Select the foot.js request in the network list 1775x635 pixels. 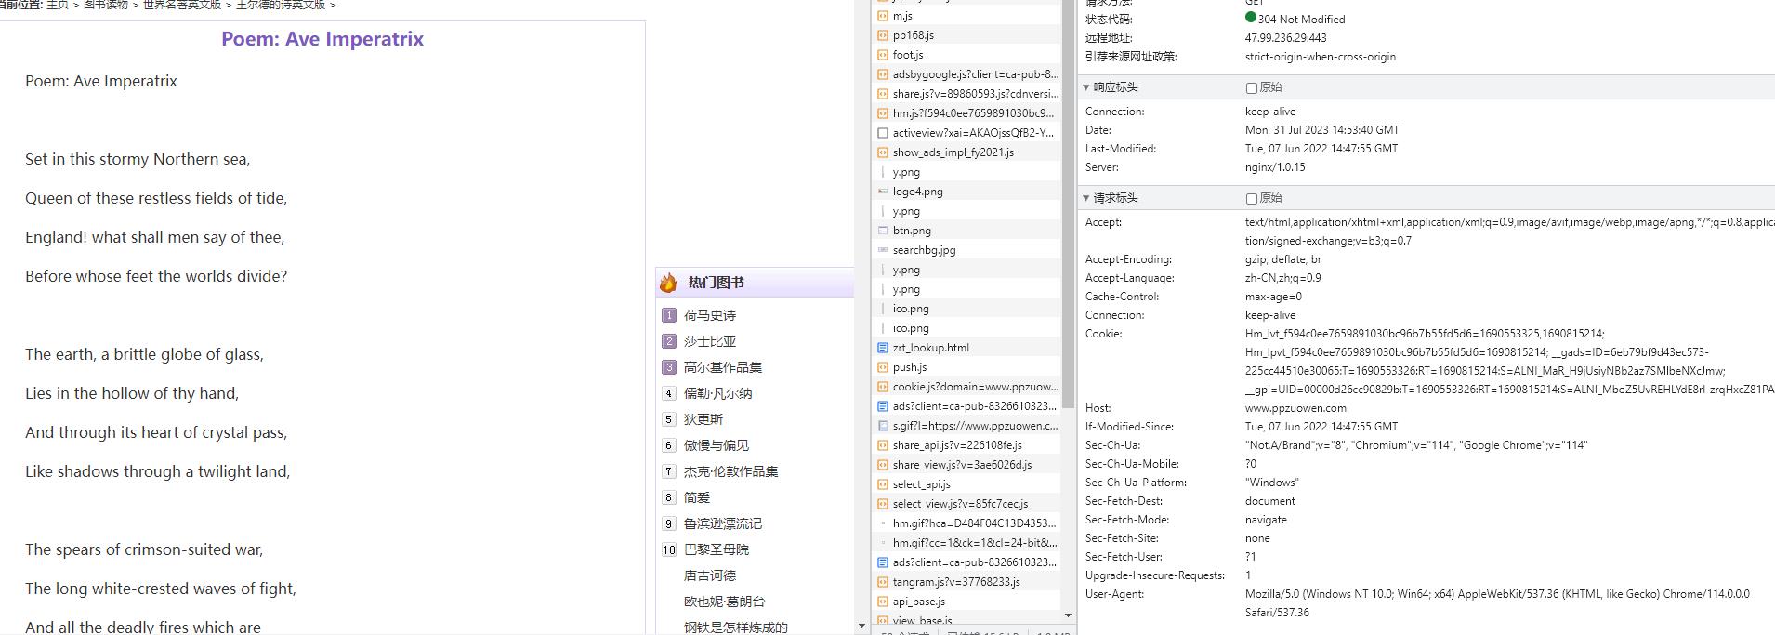click(x=908, y=55)
